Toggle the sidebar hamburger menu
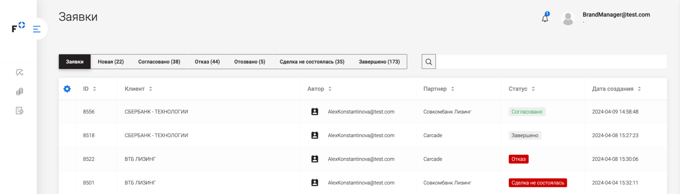The width and height of the screenshot is (680, 194). coord(37,29)
